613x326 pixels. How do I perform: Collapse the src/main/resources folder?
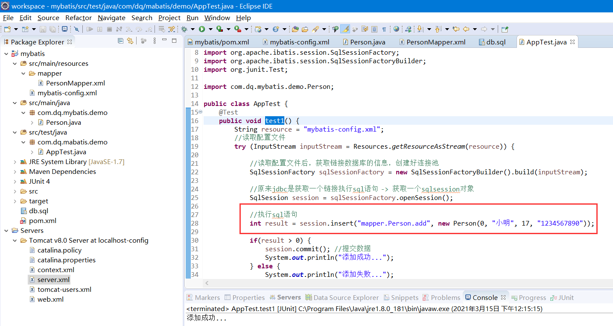coord(15,64)
